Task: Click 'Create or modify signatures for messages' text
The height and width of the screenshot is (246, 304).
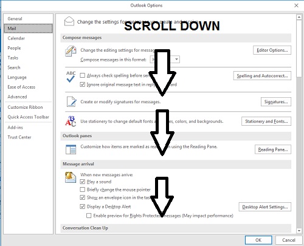Action: point(120,101)
